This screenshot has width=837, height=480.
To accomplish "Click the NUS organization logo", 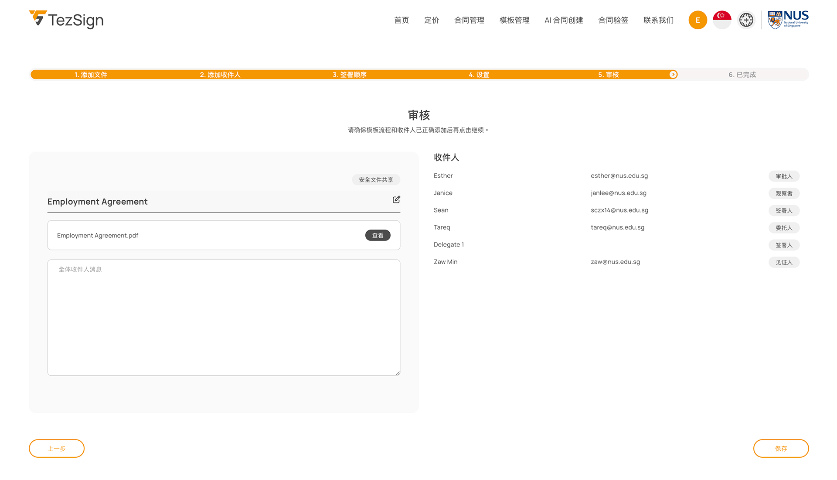I will coord(788,20).
